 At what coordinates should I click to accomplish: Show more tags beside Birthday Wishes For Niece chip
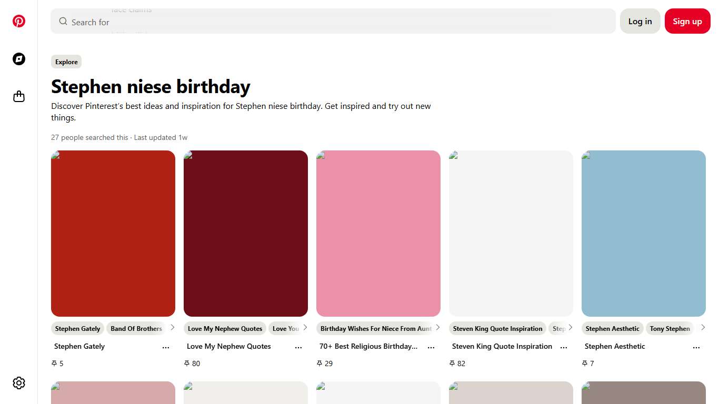click(x=437, y=328)
